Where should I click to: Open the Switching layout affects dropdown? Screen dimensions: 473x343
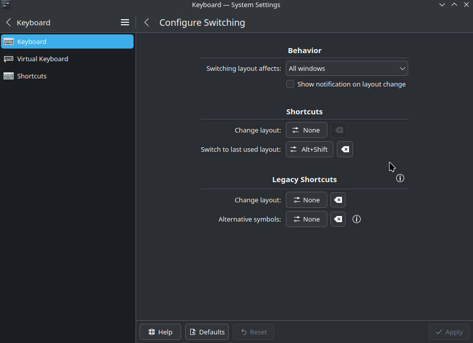[347, 68]
